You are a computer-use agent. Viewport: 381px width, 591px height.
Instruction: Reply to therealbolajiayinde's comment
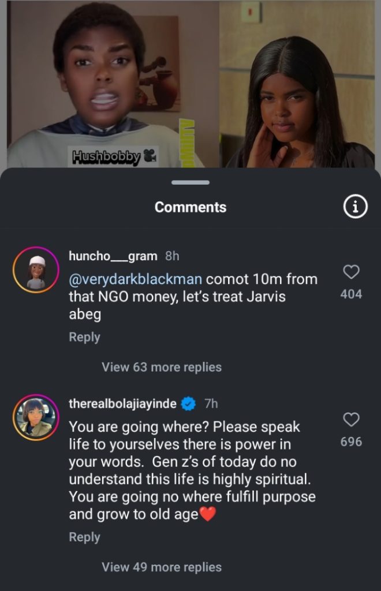coord(84,537)
